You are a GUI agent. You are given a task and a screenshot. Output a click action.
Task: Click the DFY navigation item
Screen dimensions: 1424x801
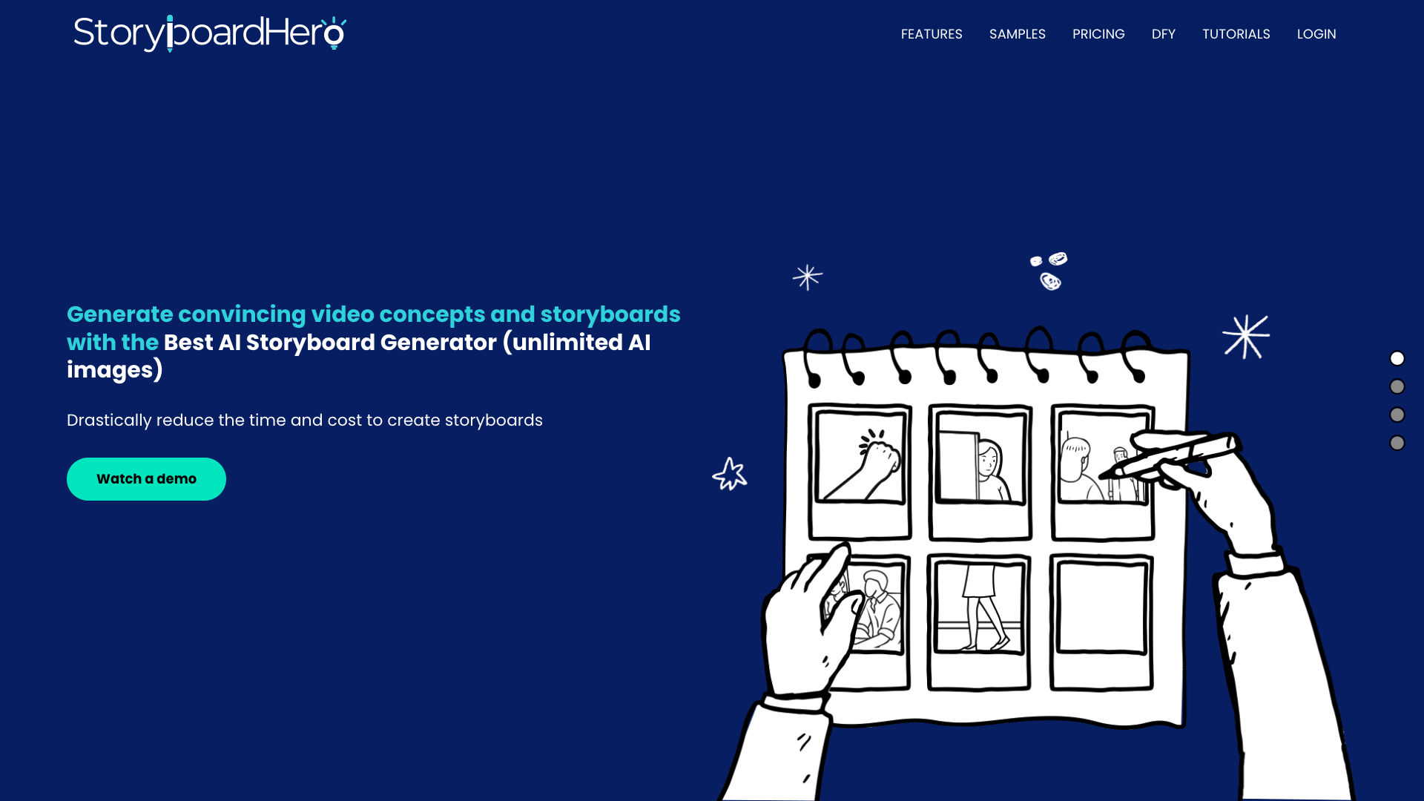pyautogui.click(x=1164, y=34)
